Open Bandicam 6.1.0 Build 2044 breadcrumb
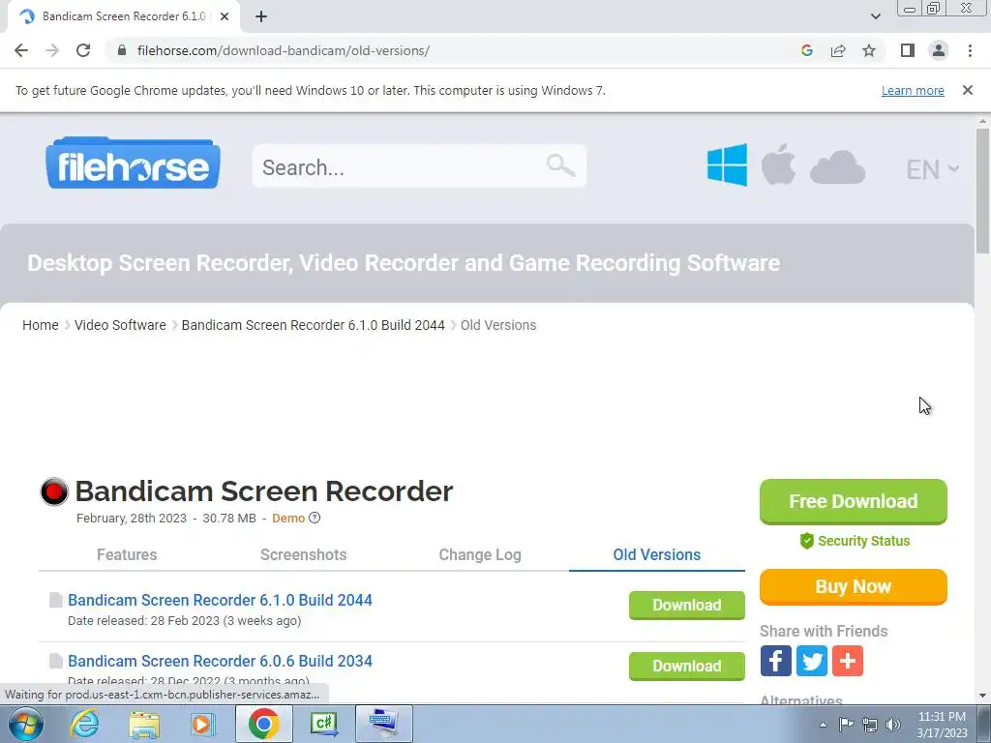This screenshot has height=743, width=991. point(313,325)
